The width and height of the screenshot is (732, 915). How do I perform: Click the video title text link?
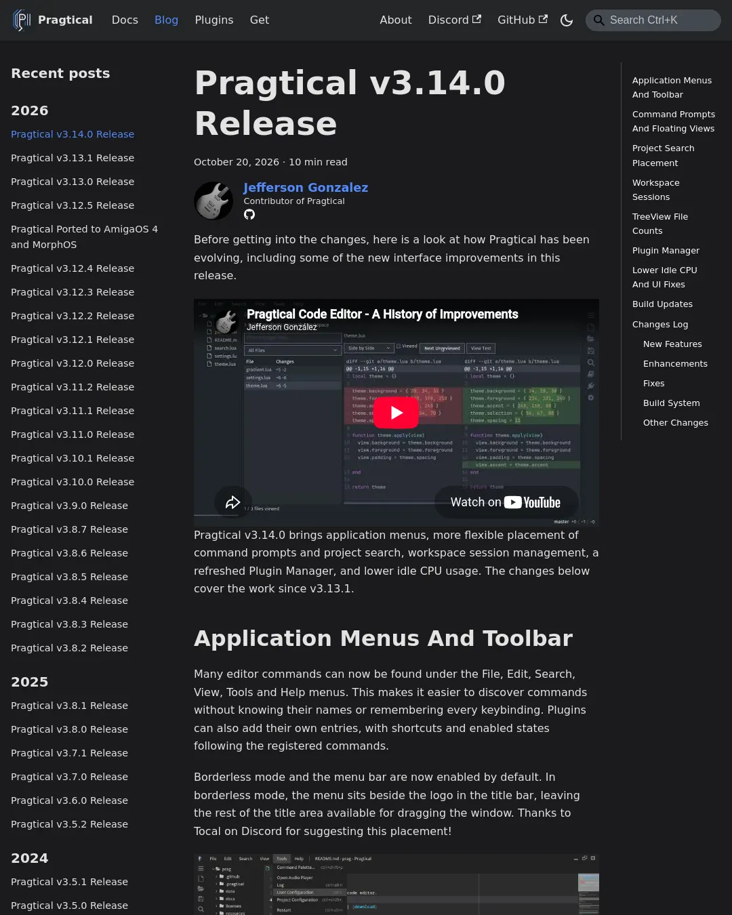(x=382, y=314)
